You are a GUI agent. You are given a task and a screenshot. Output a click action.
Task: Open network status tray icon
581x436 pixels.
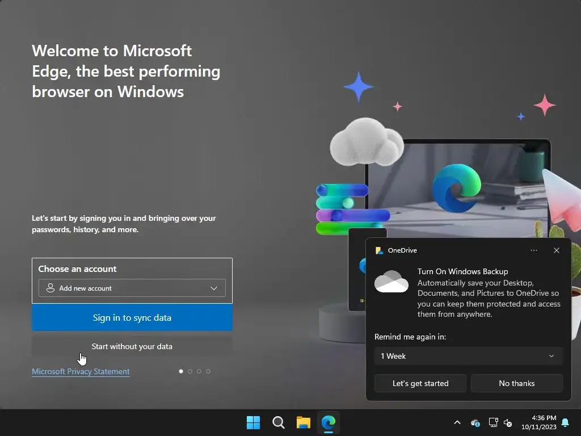pyautogui.click(x=493, y=422)
